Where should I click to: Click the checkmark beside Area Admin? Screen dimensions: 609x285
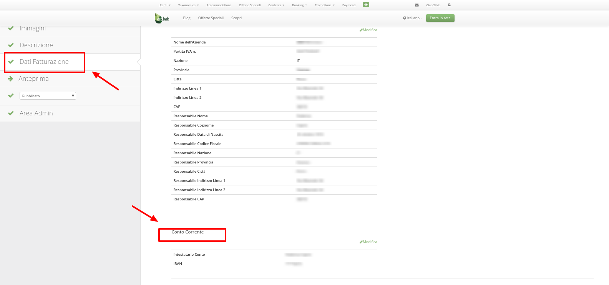pos(11,113)
